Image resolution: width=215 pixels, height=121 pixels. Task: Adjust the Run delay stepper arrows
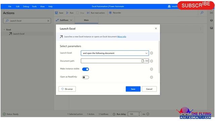[139, 114]
